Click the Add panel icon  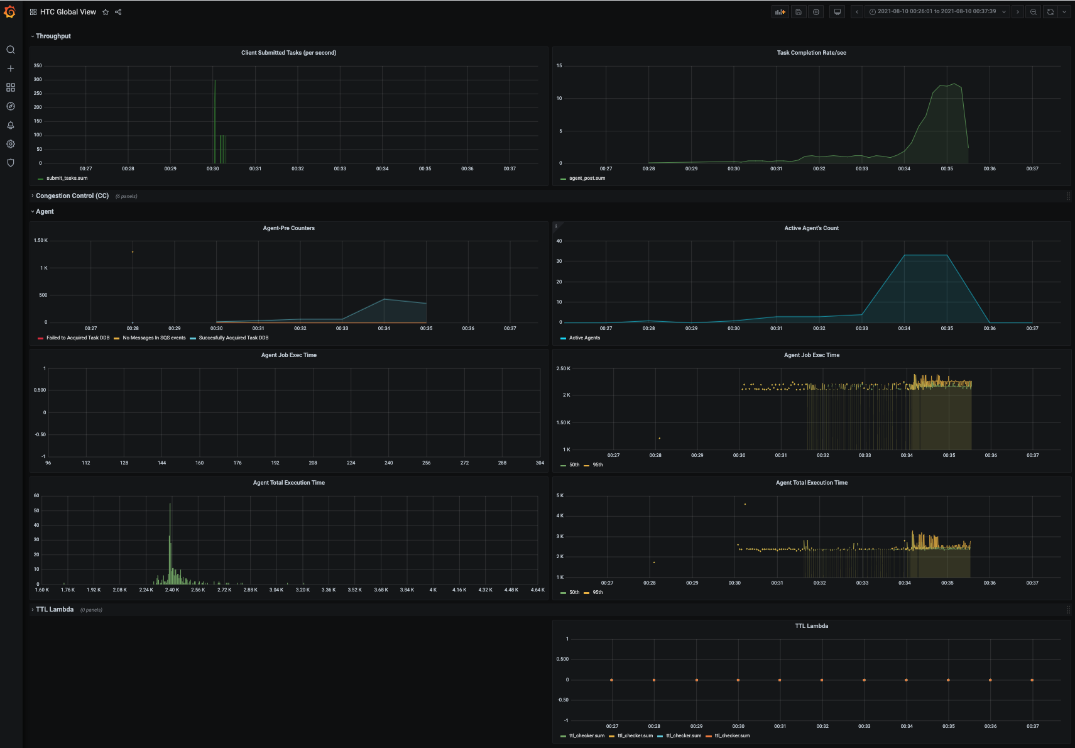[x=780, y=12]
